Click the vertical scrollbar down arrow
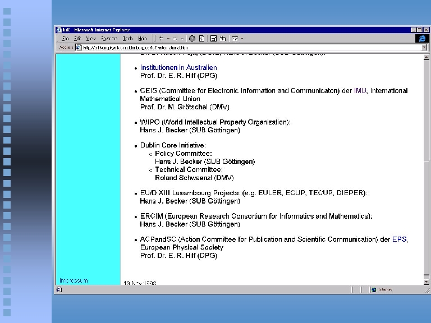Image resolution: width=431 pixels, height=323 pixels. [426, 282]
